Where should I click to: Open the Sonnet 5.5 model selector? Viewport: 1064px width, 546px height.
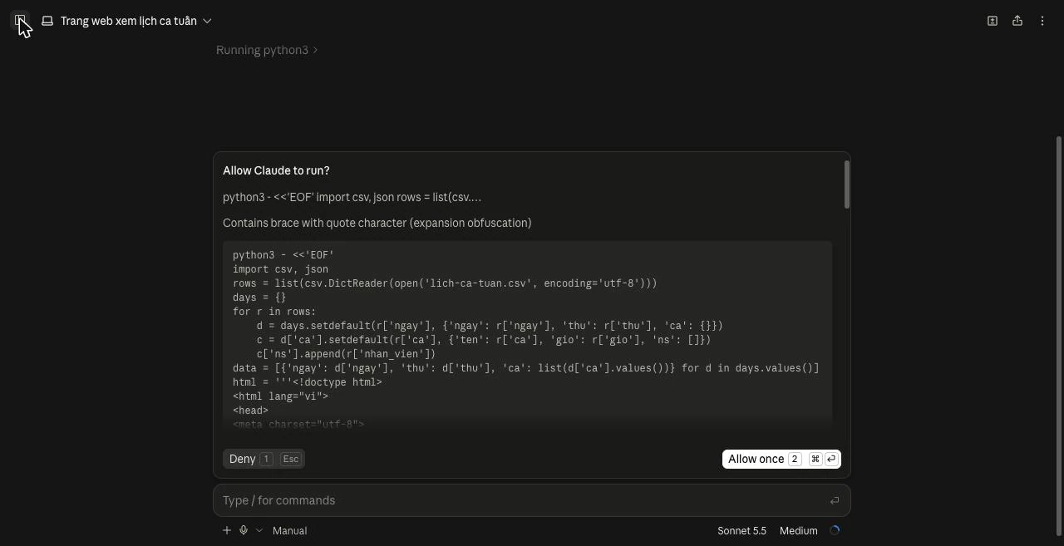pos(741,530)
